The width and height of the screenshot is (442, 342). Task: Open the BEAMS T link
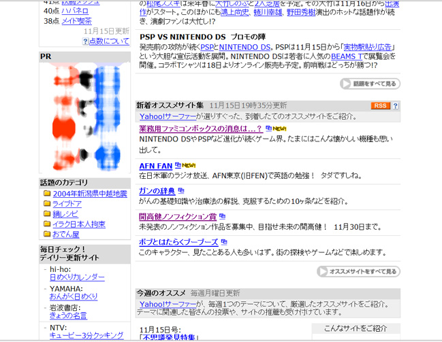[x=347, y=56]
